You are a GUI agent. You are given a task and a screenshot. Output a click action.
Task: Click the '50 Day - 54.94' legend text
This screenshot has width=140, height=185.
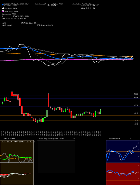pos(11,8)
